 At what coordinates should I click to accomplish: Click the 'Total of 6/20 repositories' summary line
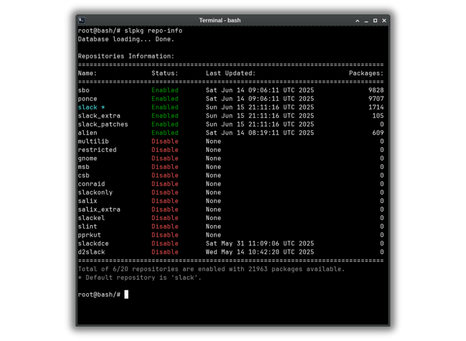(211, 269)
